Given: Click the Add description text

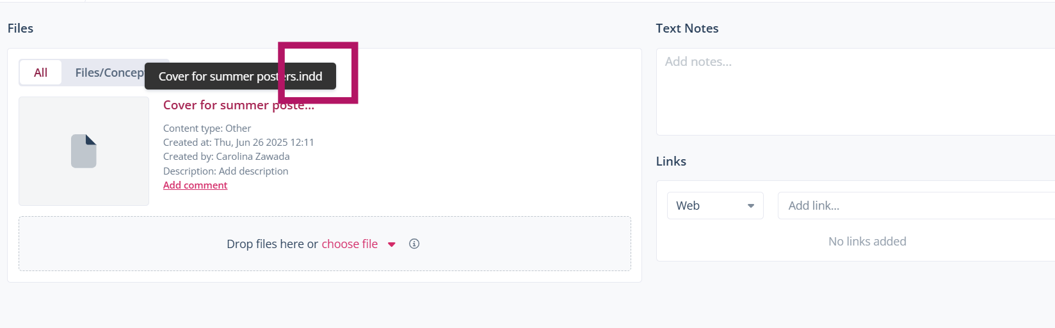Looking at the screenshot, I should click(x=254, y=171).
